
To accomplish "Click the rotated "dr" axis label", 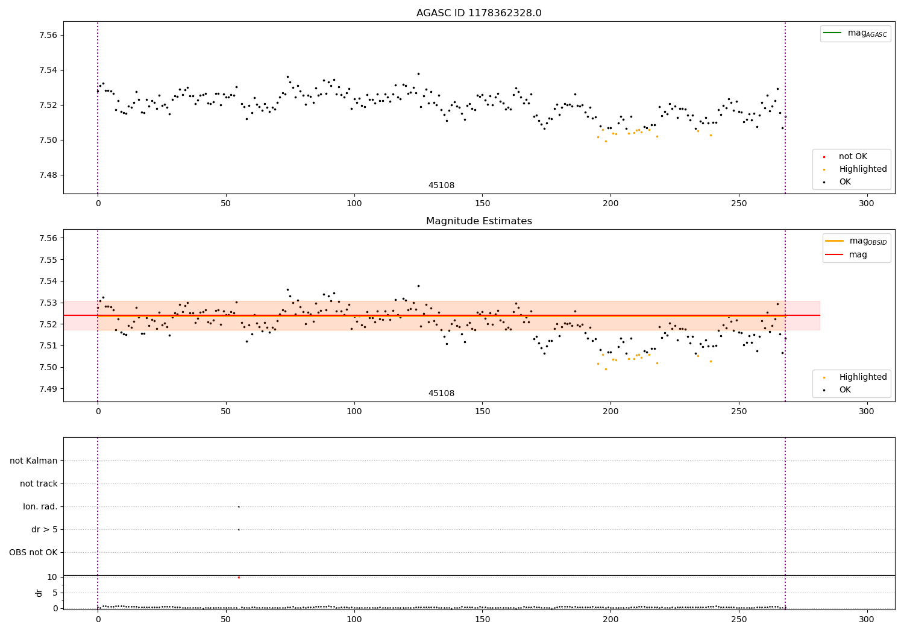I will [x=39, y=593].
